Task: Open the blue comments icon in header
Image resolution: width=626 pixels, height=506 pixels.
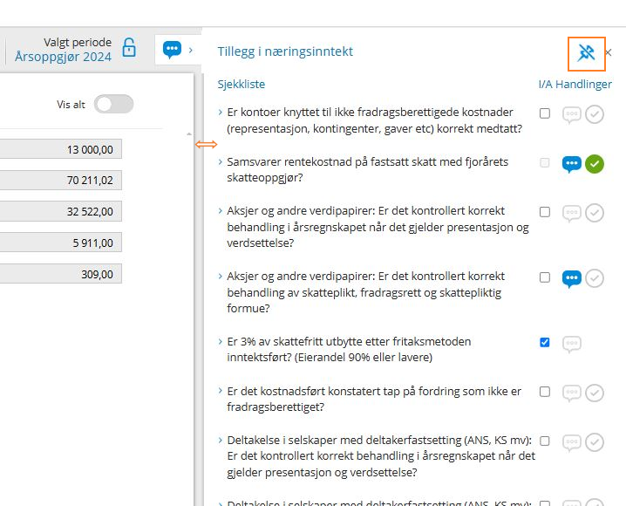Action: 172,50
